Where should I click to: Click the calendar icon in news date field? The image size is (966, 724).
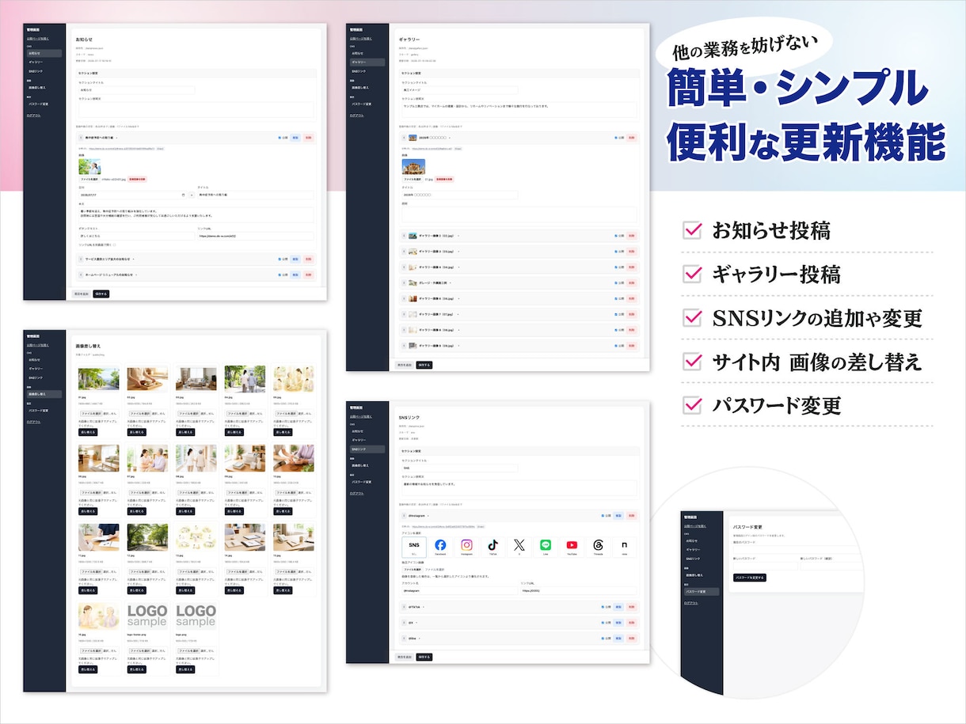tap(183, 194)
